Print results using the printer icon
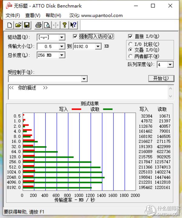This screenshot has height=218, width=182. tap(39, 25)
